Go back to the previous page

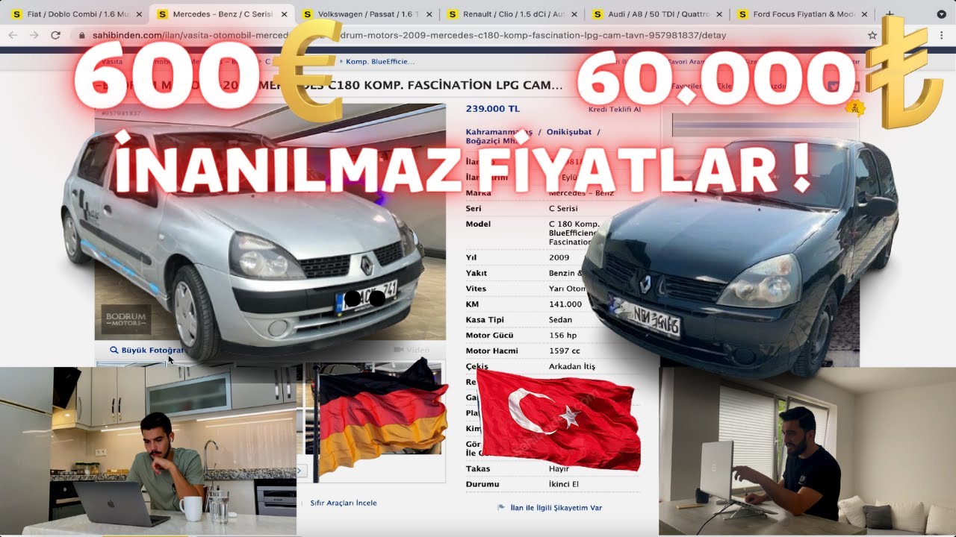tap(13, 35)
